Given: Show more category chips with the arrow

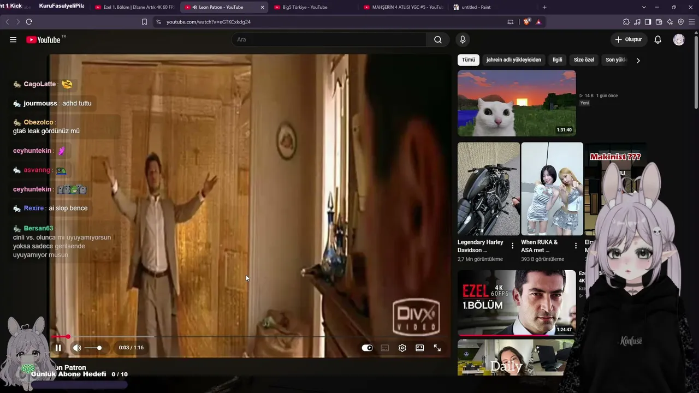Looking at the screenshot, I should click(x=638, y=60).
